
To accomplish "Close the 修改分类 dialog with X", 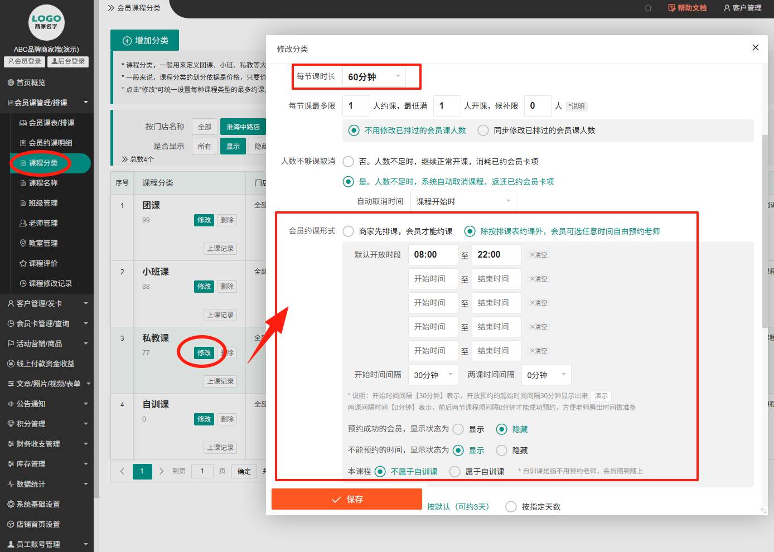I will (755, 47).
